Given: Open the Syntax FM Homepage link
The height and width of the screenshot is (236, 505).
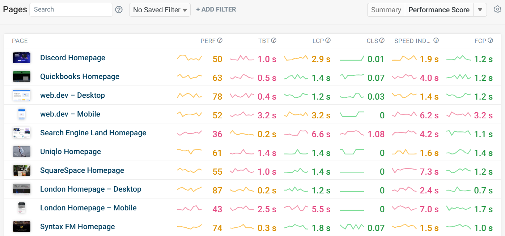Looking at the screenshot, I should (77, 227).
